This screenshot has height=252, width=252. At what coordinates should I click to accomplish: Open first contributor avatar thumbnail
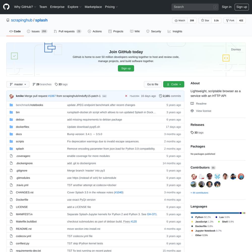tap(194, 176)
